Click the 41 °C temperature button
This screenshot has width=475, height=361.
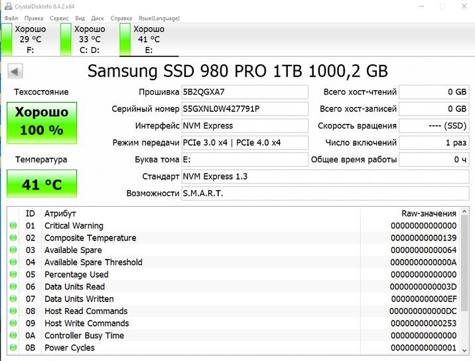41,184
